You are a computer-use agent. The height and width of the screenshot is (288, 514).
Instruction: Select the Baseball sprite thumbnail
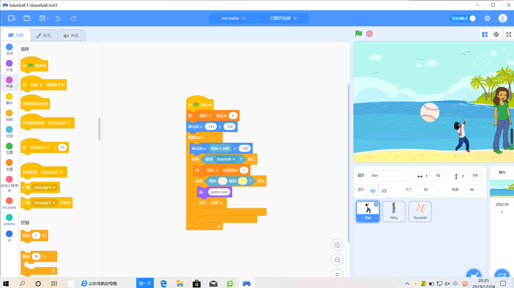pyautogui.click(x=420, y=212)
